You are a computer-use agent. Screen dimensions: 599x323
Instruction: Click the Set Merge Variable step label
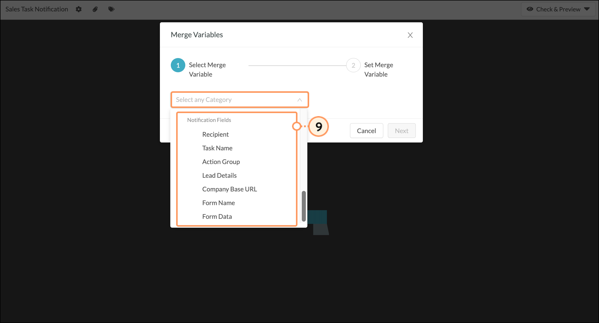point(379,70)
